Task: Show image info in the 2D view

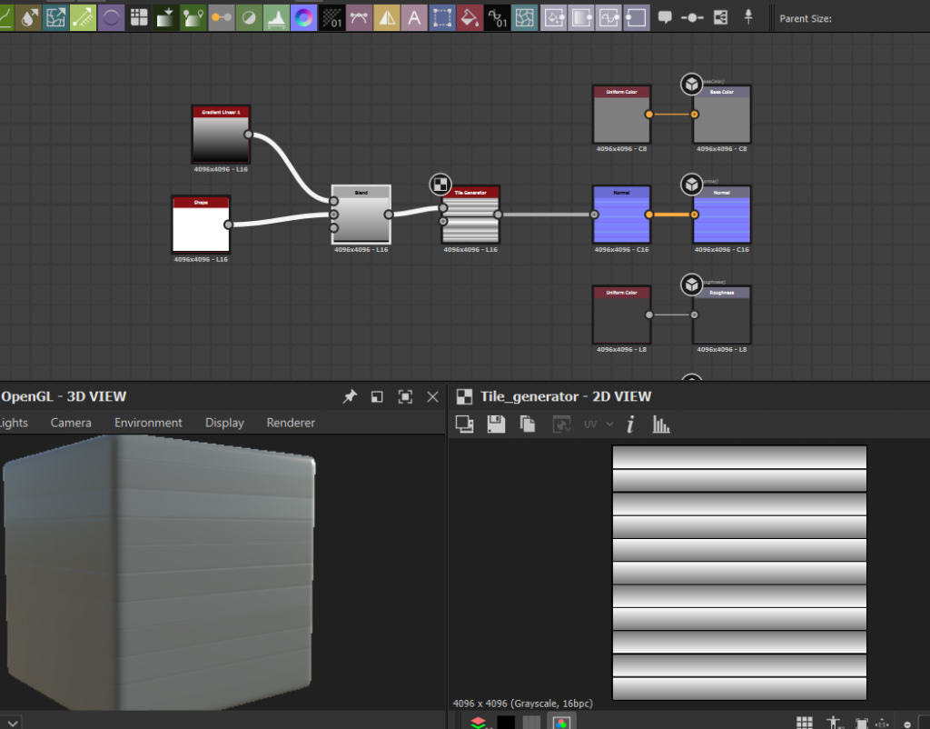Action: [631, 424]
